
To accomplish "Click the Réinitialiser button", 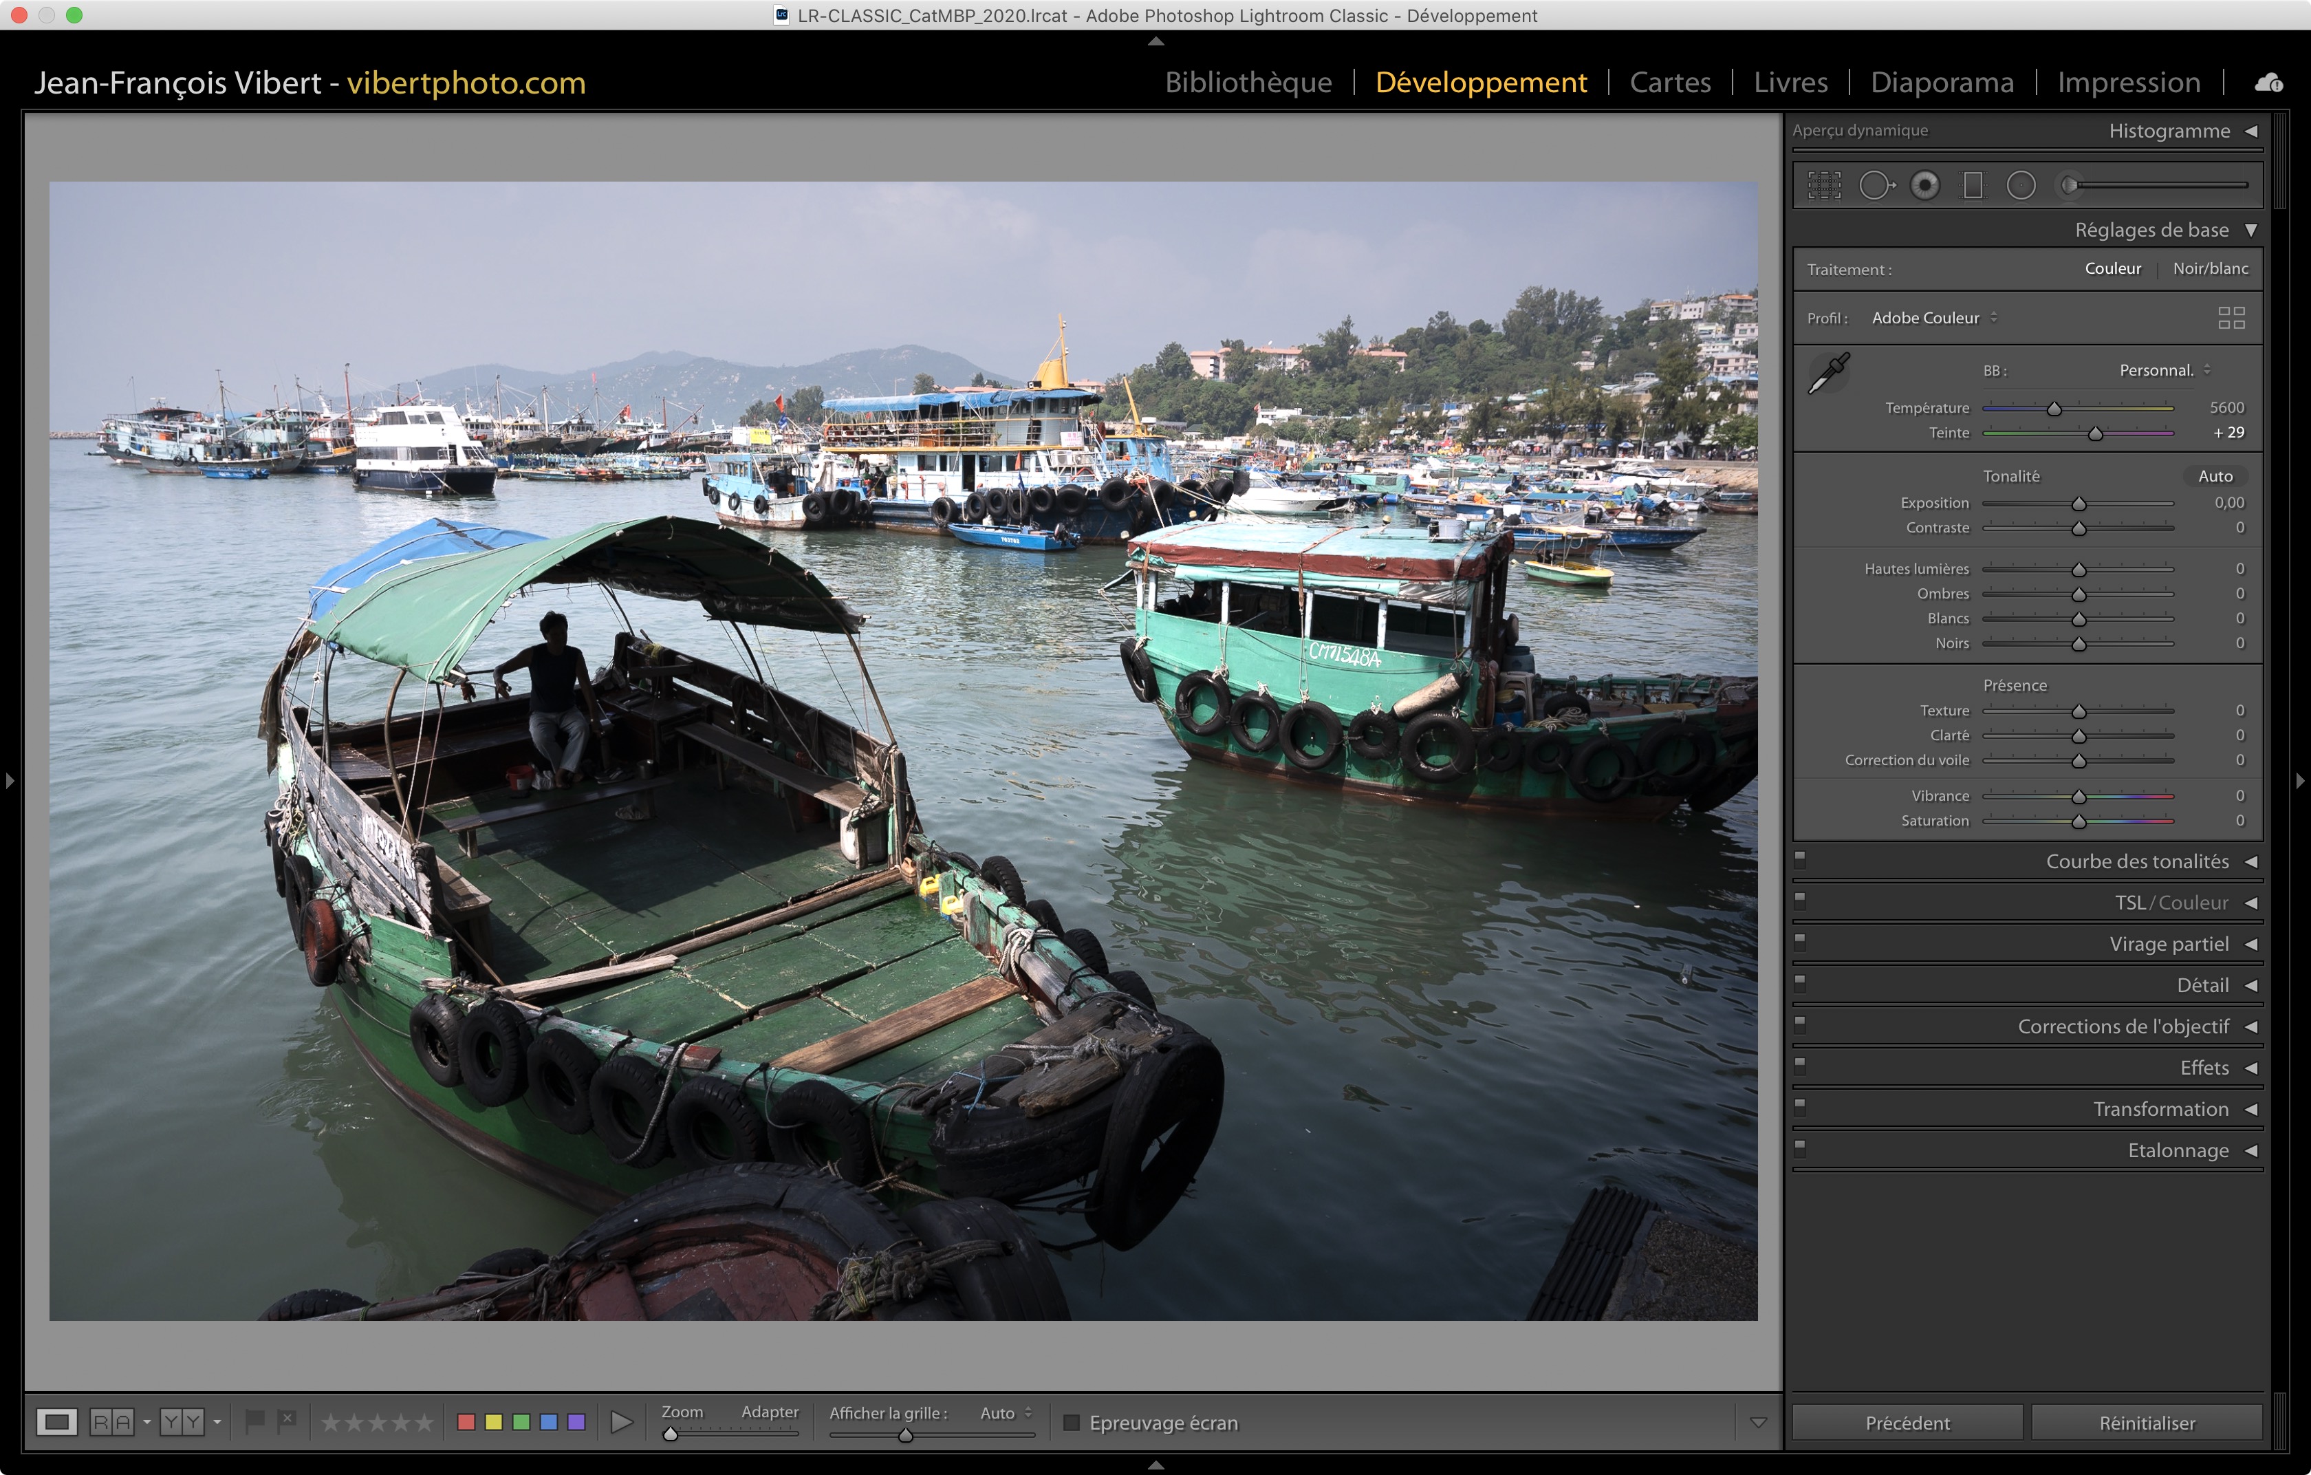I will coord(2146,1422).
